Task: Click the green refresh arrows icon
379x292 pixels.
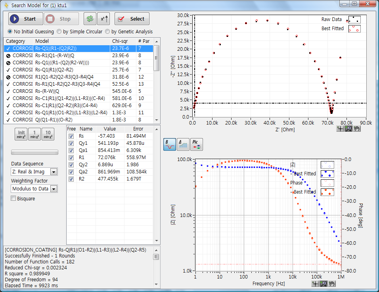Action: click(x=90, y=19)
